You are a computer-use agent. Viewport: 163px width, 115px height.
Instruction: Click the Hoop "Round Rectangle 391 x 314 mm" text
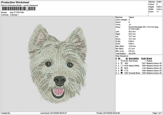(141, 27)
